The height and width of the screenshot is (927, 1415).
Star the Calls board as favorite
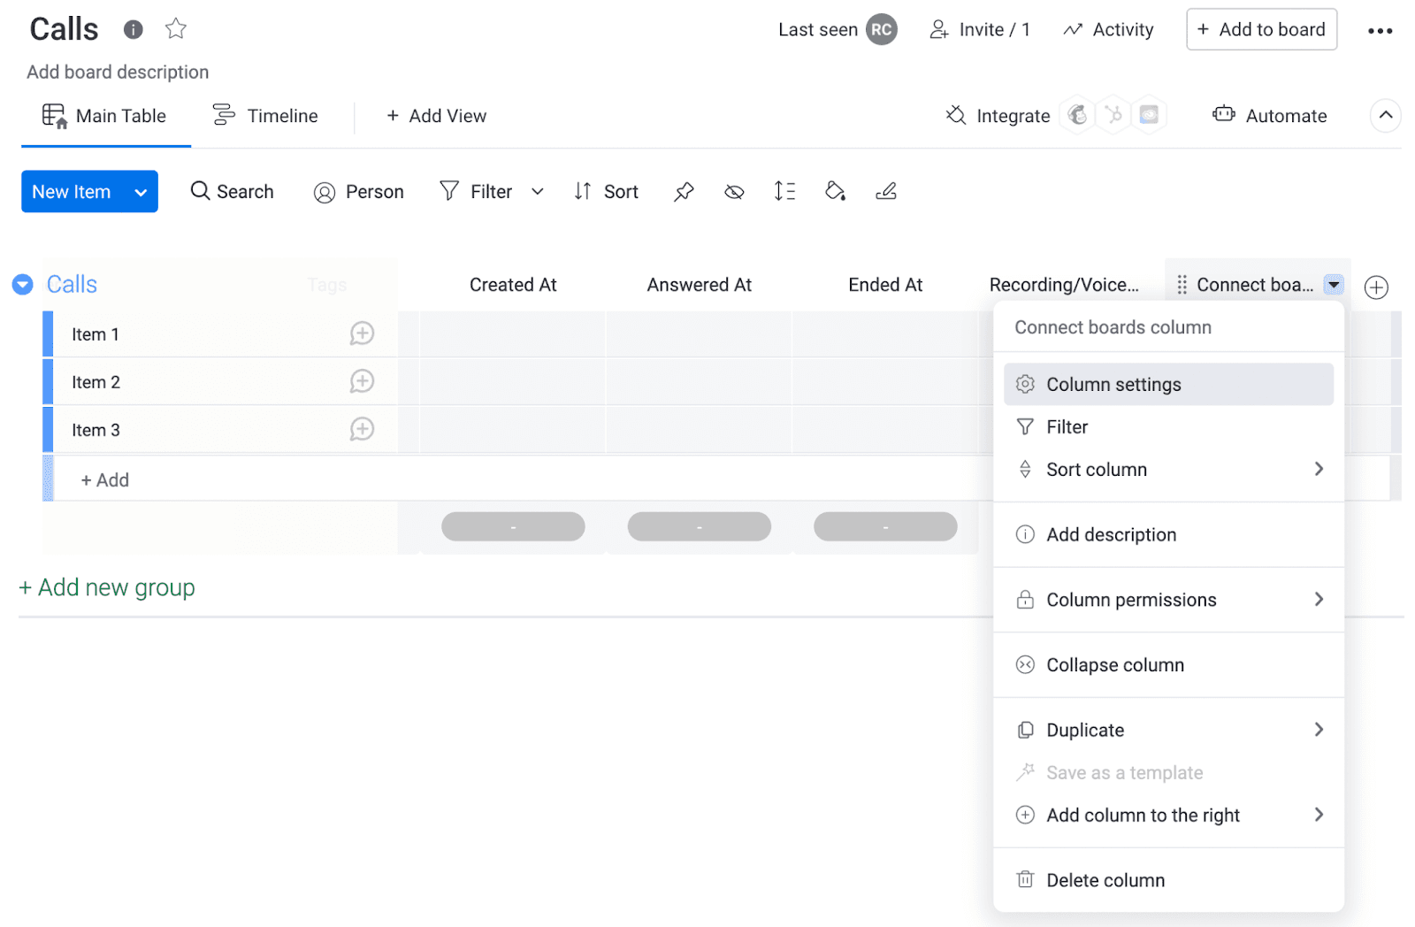176,29
